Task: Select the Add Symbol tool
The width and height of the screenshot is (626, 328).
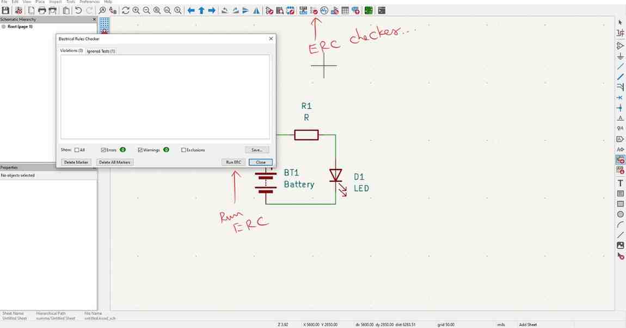Action: [x=620, y=46]
